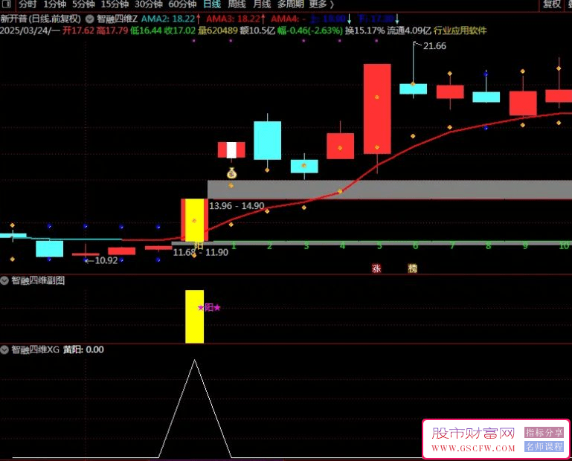This screenshot has height=461, width=572.
Task: Click the 榜 marker icon
Action: pos(413,268)
